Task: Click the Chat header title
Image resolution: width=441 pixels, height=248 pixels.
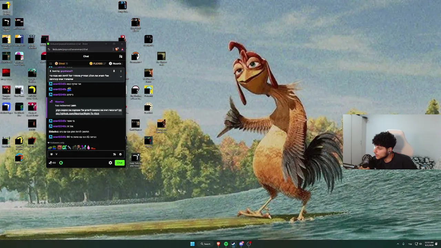Action: [86, 56]
